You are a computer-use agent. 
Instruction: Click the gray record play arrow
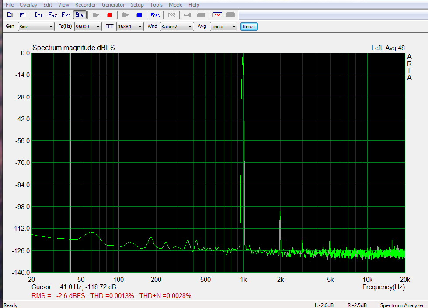click(96, 15)
